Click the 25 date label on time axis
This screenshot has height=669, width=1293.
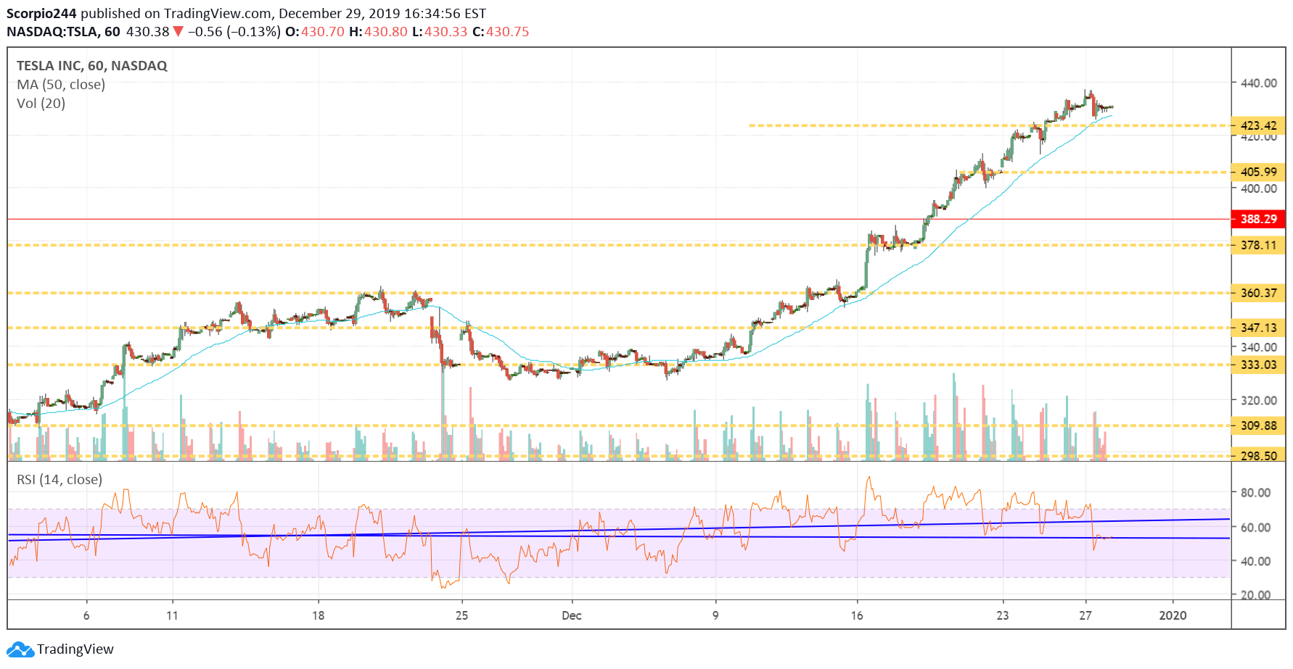click(x=462, y=616)
